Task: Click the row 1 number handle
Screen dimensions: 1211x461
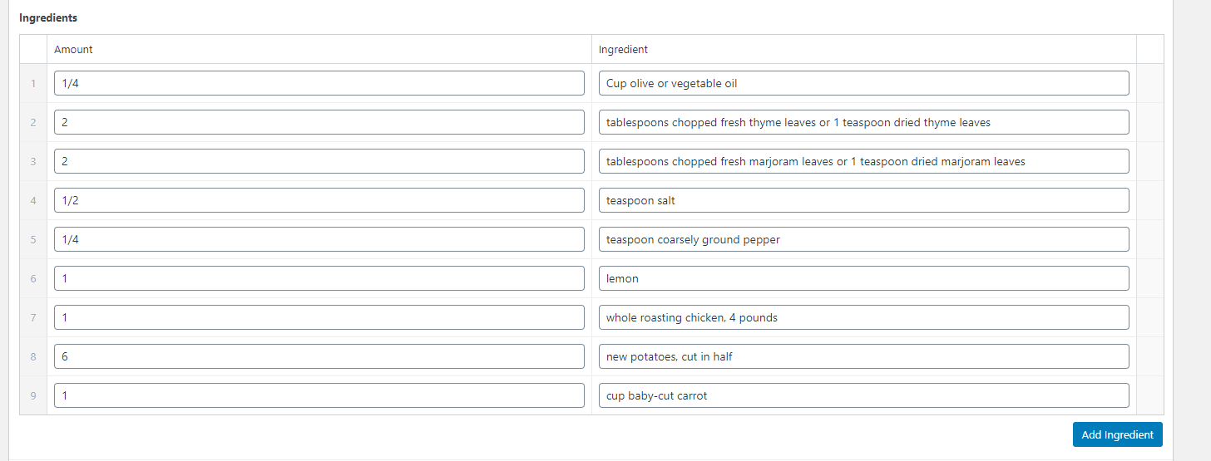Action: point(33,83)
